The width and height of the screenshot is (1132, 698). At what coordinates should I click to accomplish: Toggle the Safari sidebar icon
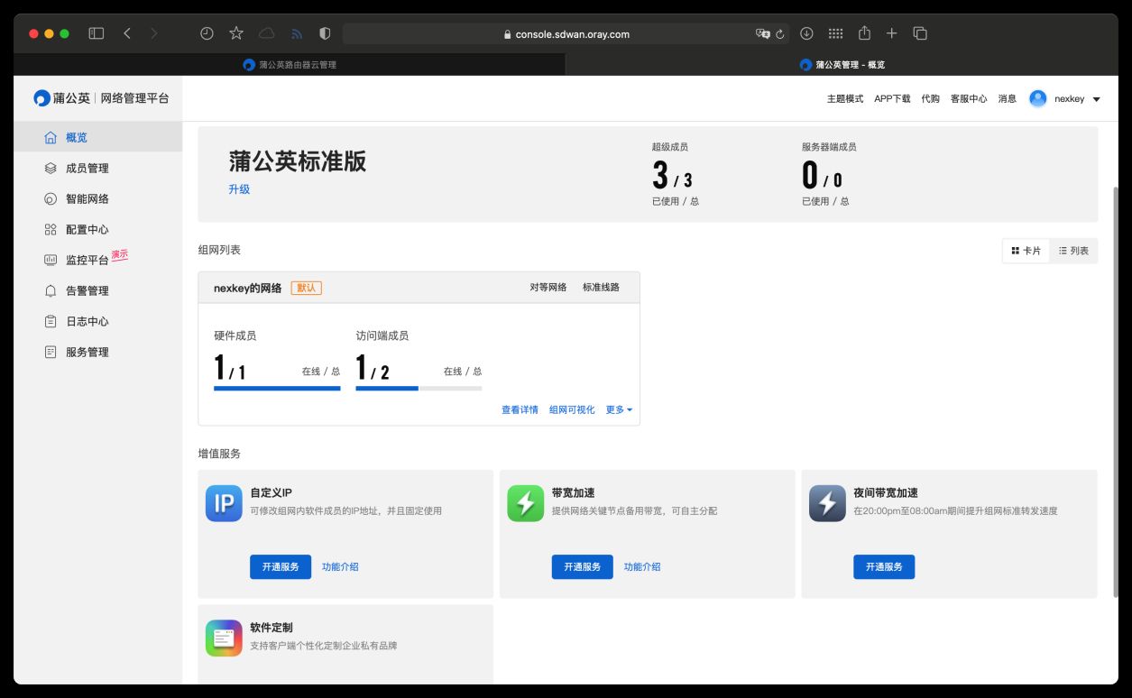point(97,33)
